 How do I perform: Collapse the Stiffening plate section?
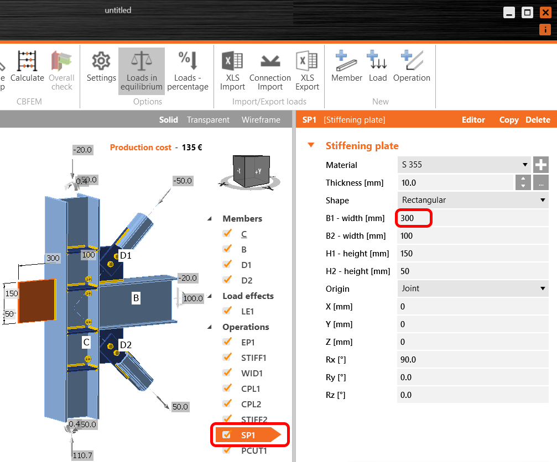tap(310, 146)
